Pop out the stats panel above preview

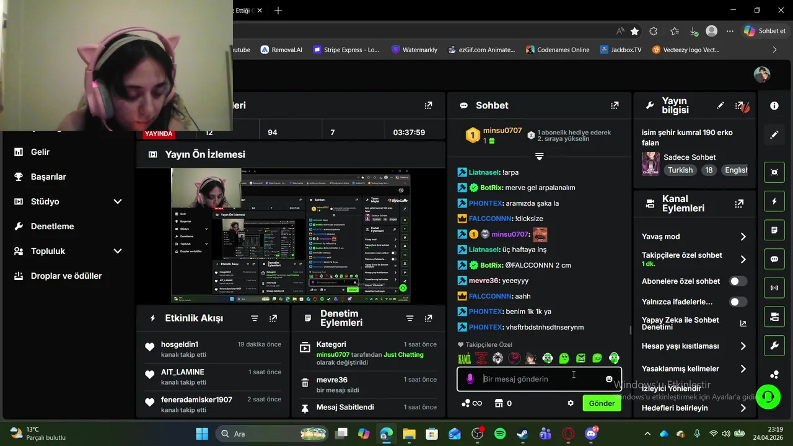(428, 105)
